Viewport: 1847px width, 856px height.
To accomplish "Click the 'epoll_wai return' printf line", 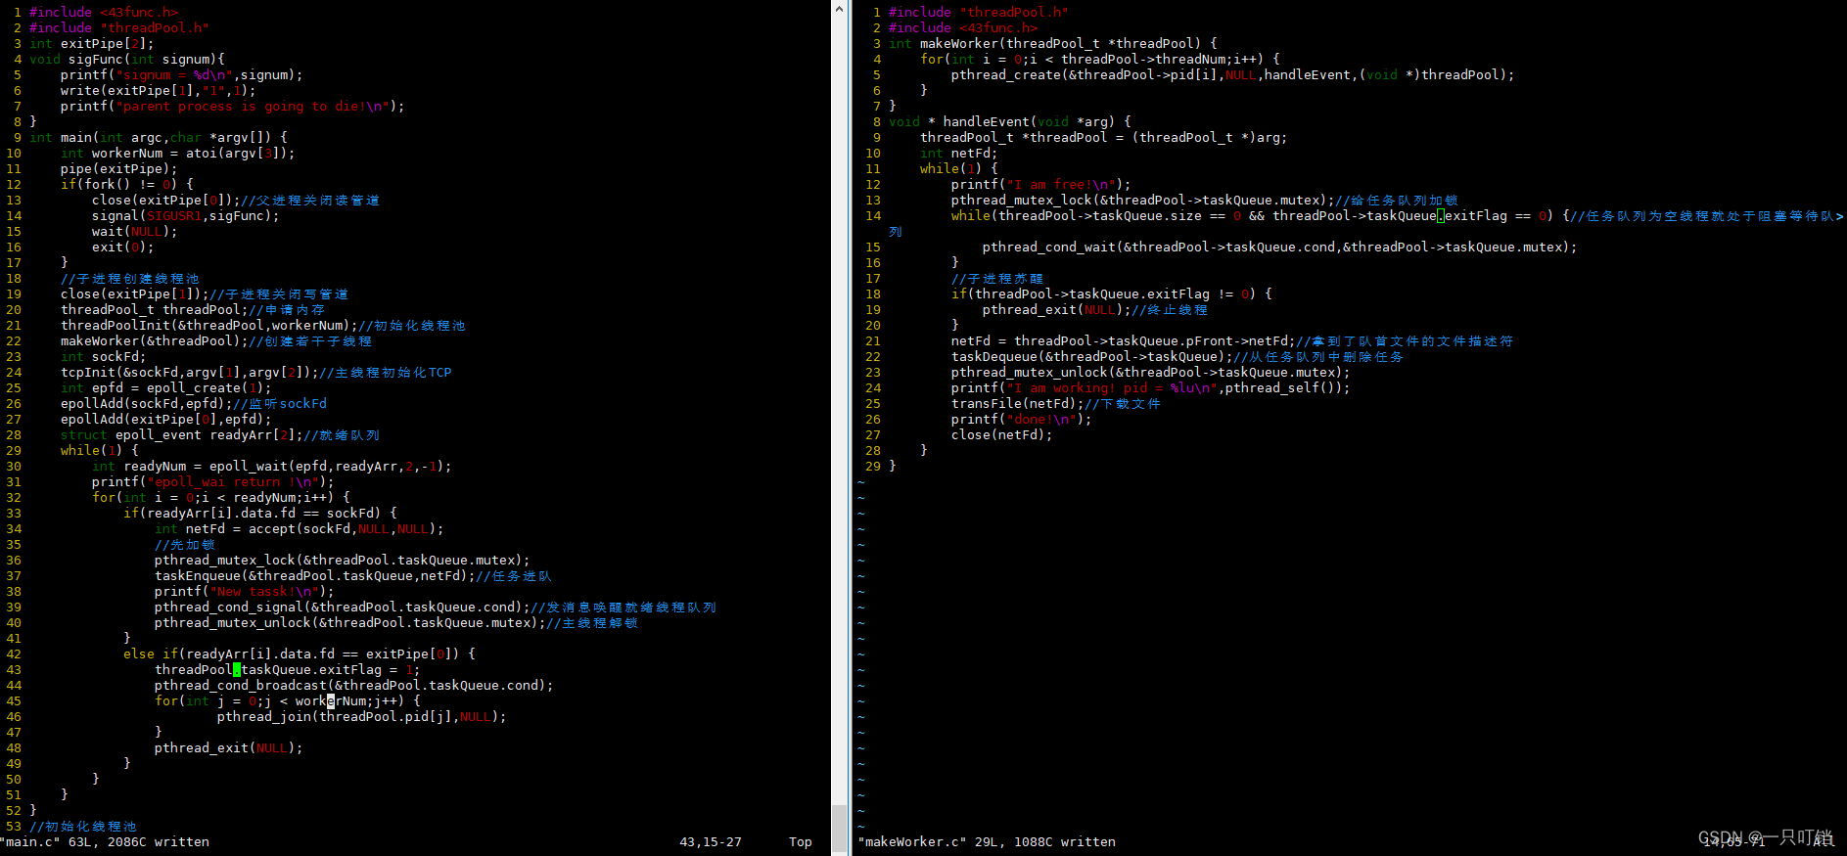I will pos(213,481).
